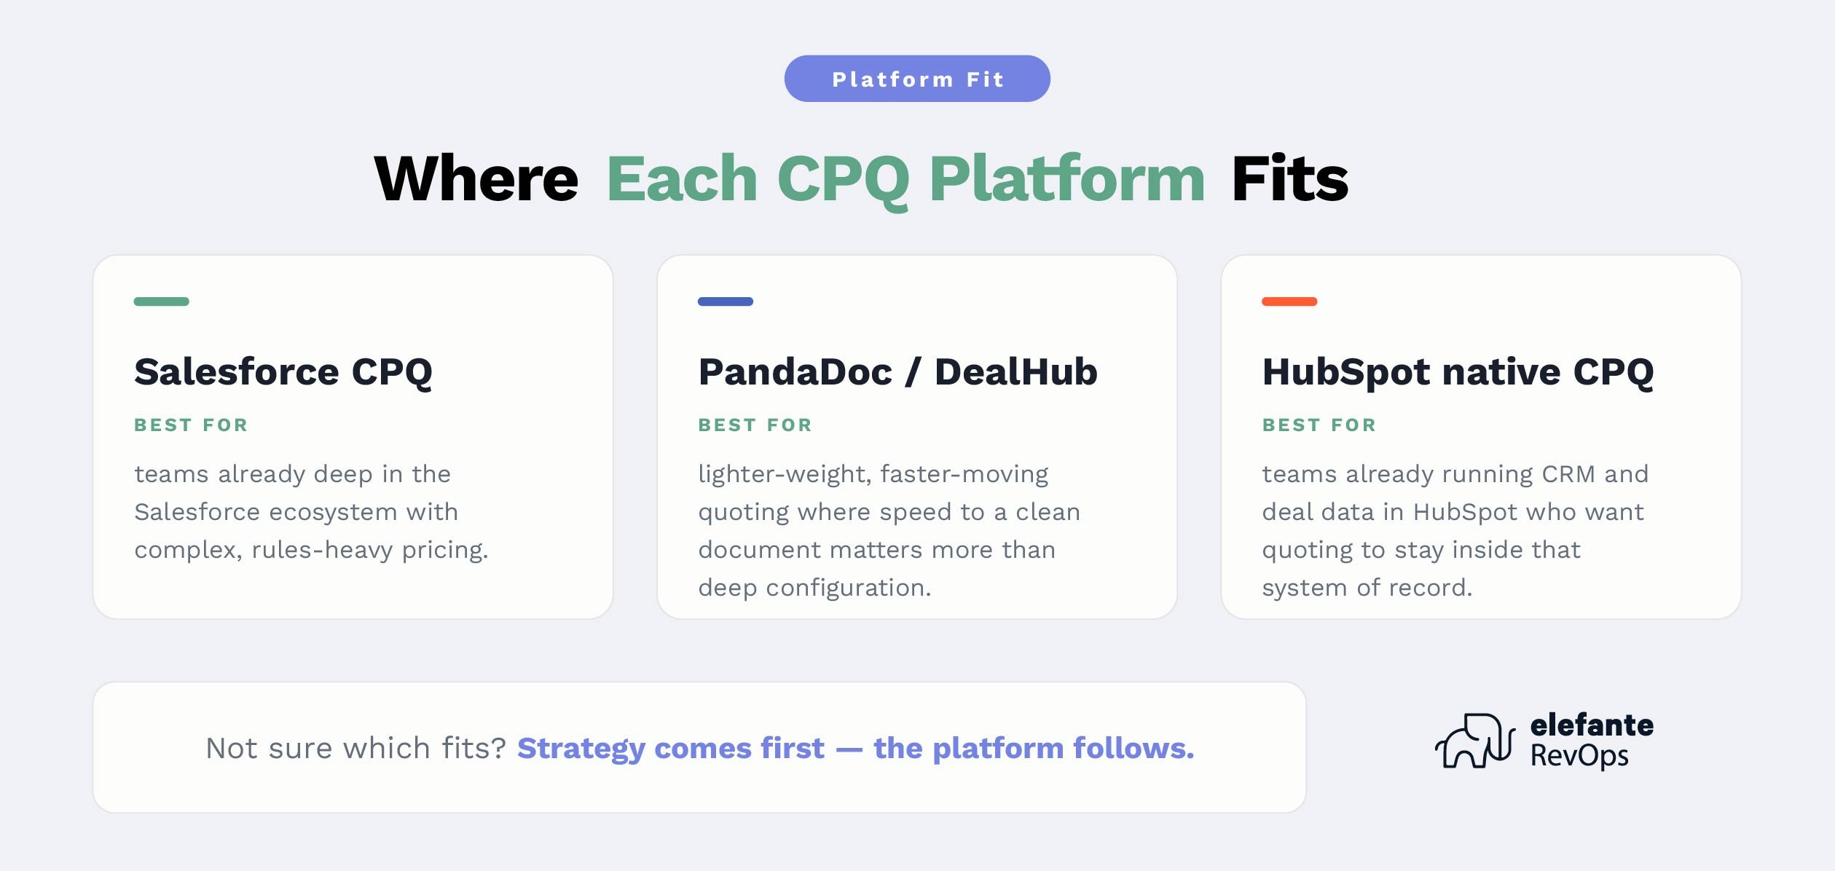Click the lighter-weight quoting description paragraph
The width and height of the screenshot is (1835, 871).
[889, 531]
